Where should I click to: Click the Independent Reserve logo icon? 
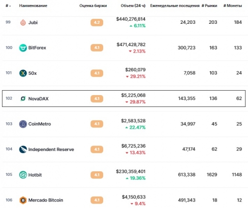point(23,150)
